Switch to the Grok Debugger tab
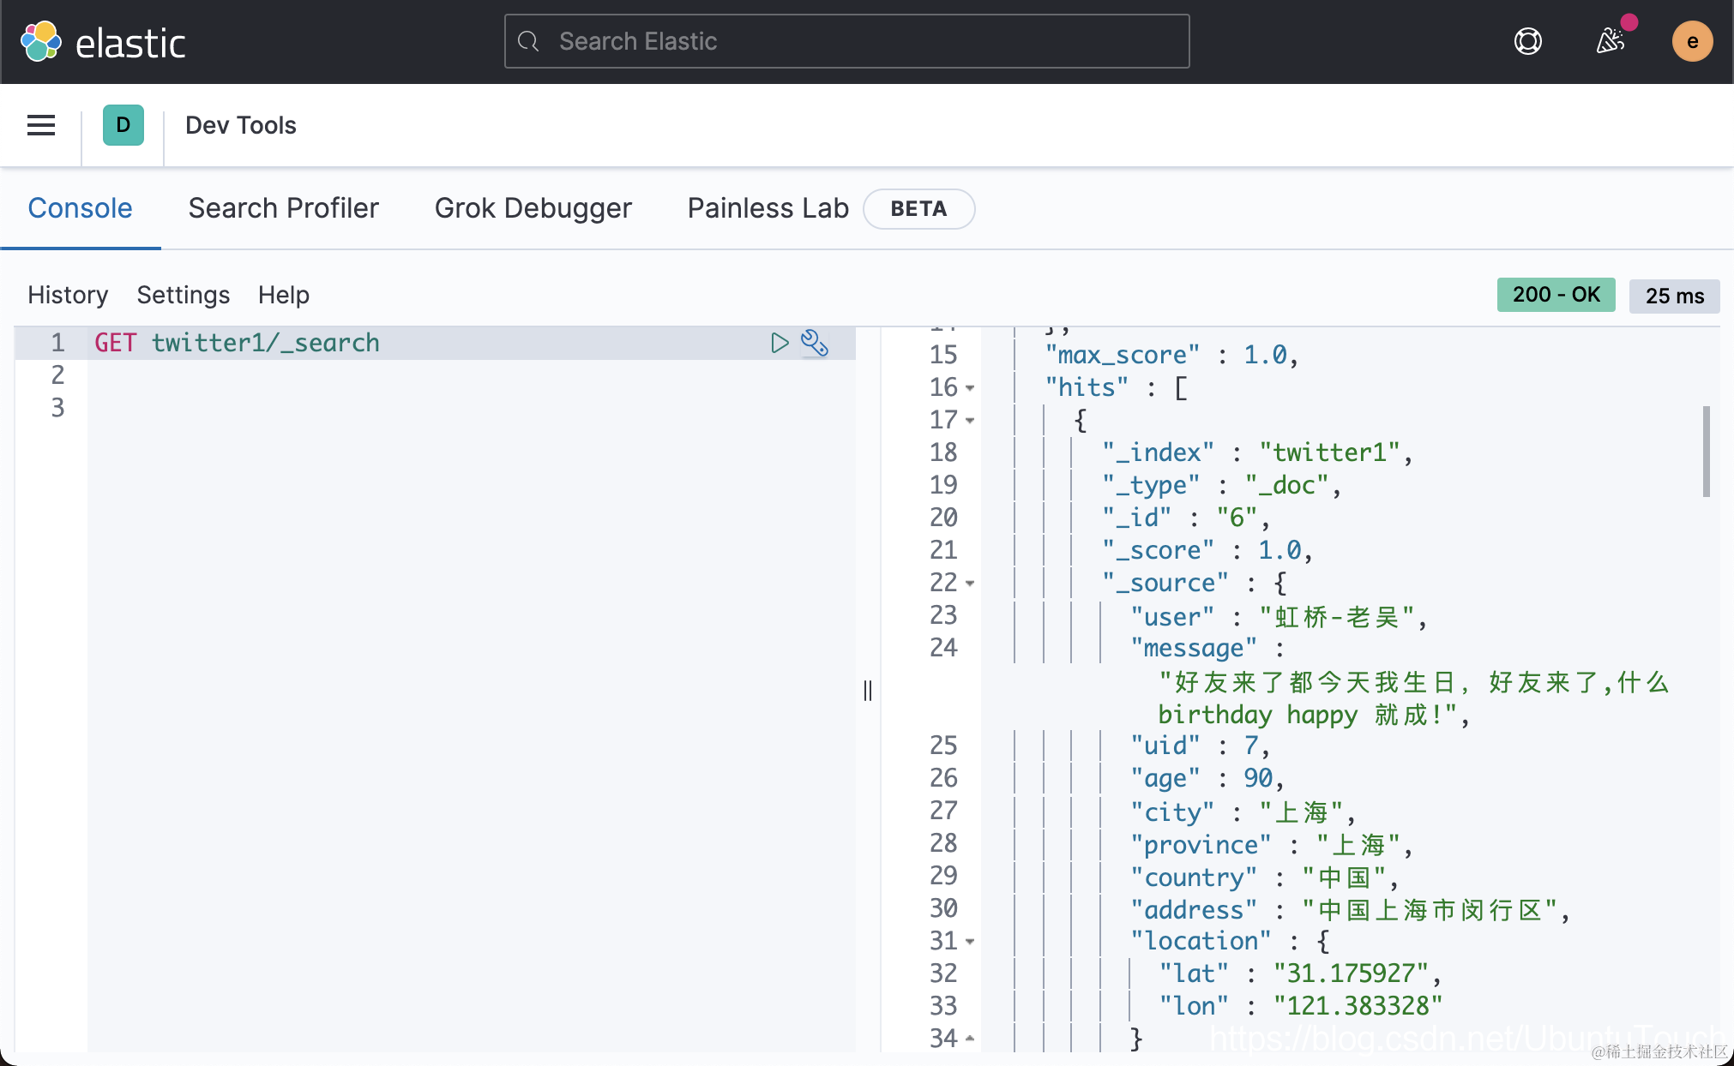Image resolution: width=1734 pixels, height=1066 pixels. [533, 208]
